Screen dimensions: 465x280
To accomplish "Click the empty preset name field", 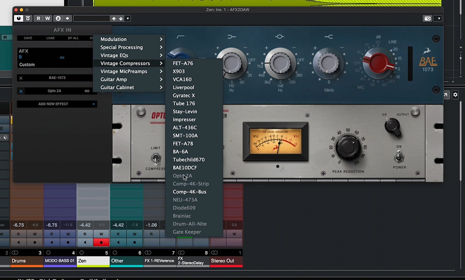I will [x=91, y=18].
